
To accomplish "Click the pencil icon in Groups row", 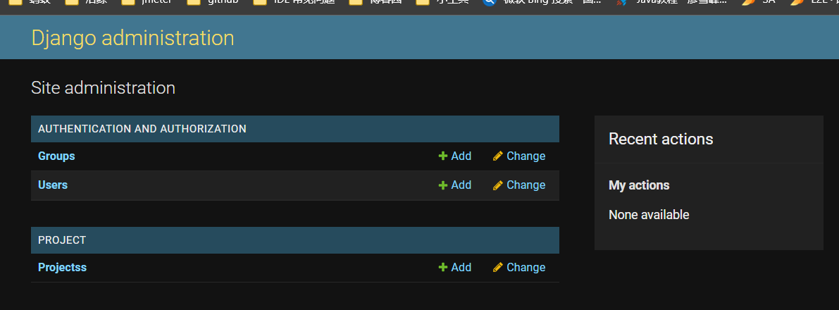I will (497, 156).
